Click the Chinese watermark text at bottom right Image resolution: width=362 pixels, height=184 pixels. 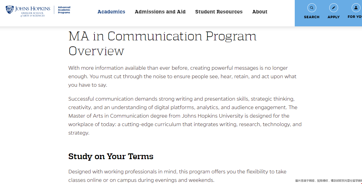pyautogui.click(x=328, y=181)
